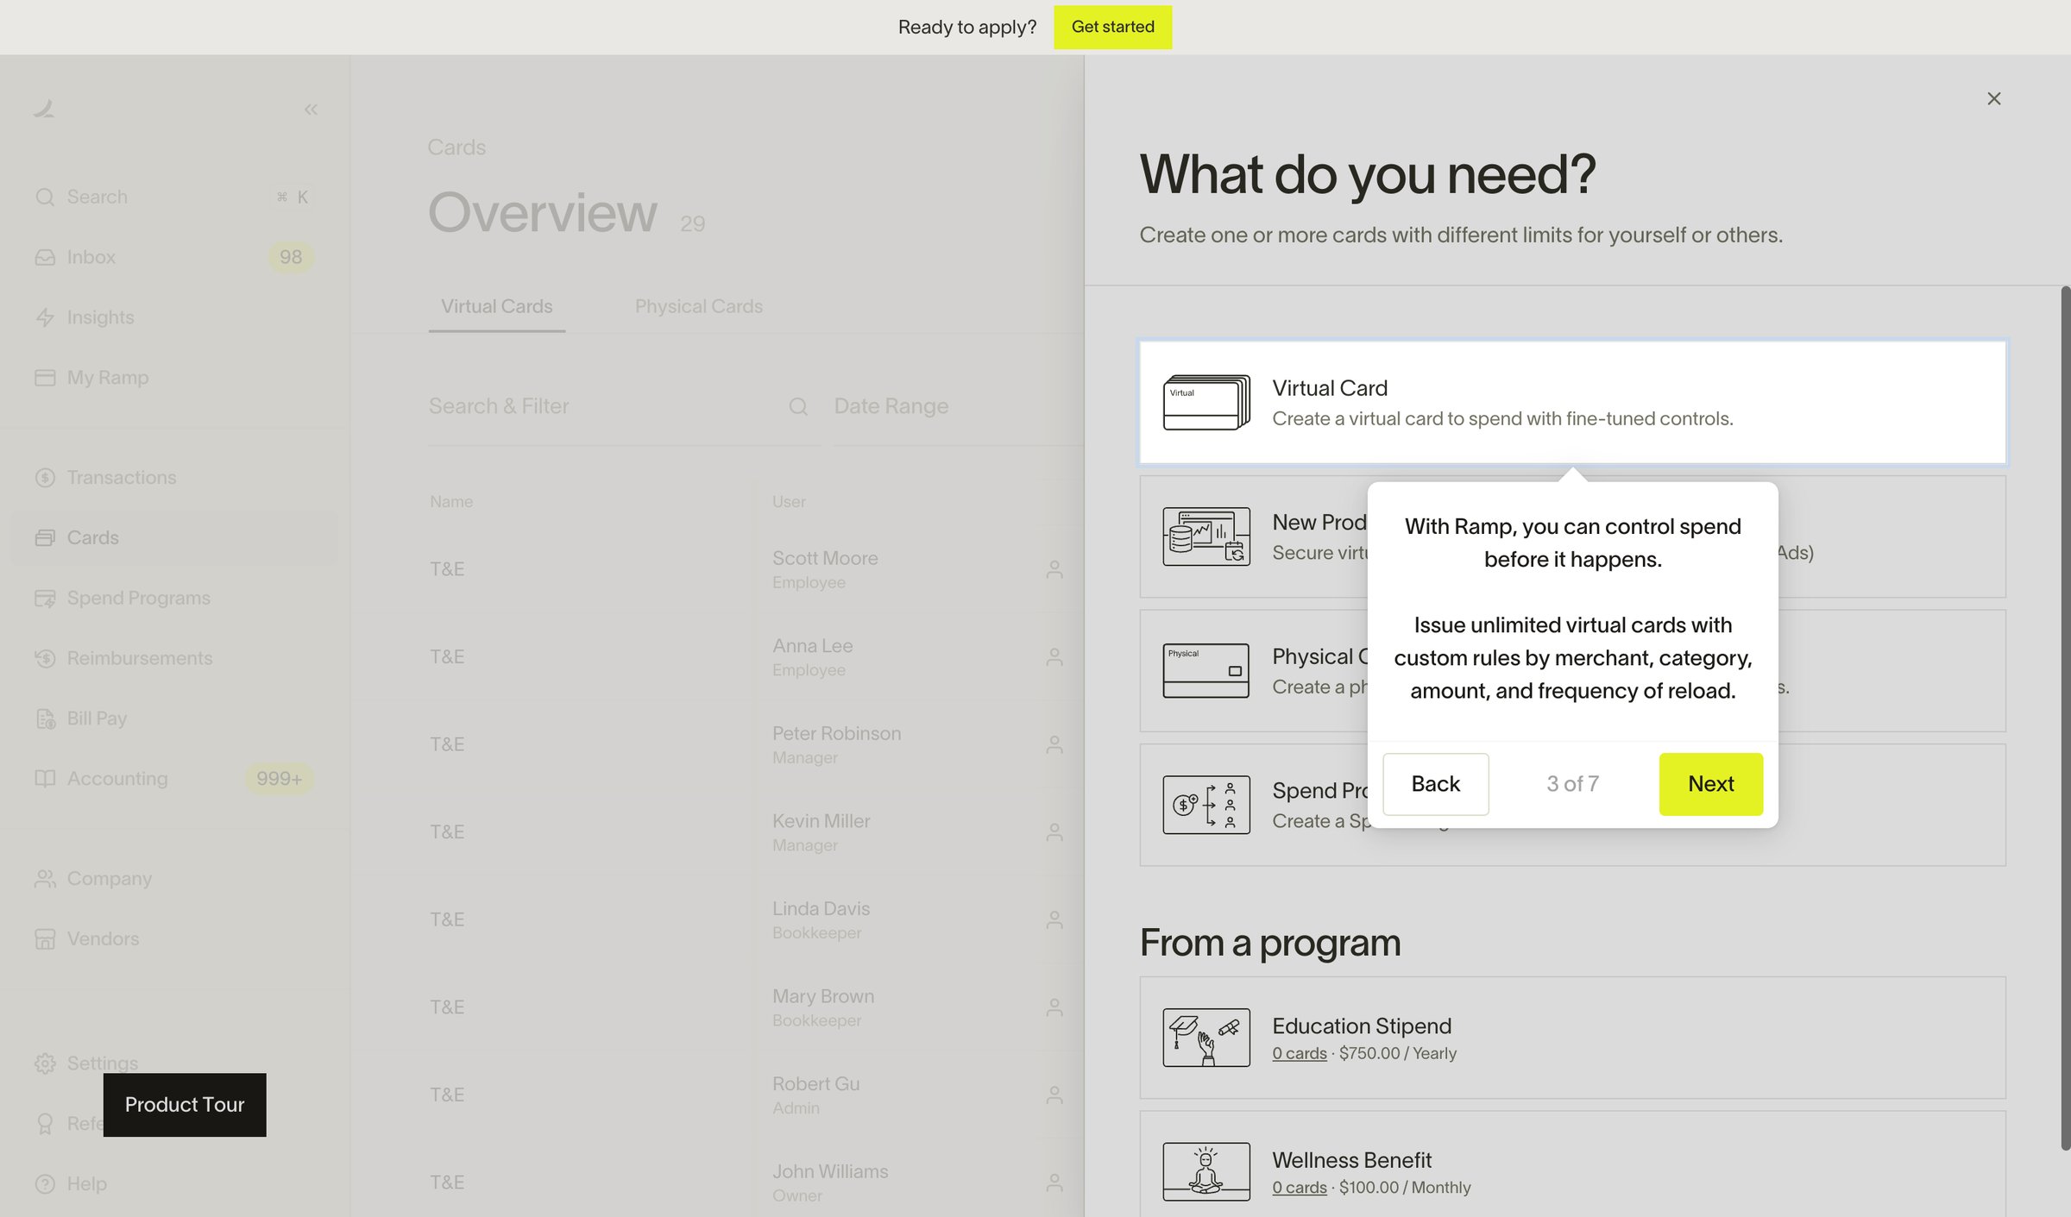Click the name Peter Robinson in the table
This screenshot has height=1217, width=2071.
point(837,733)
